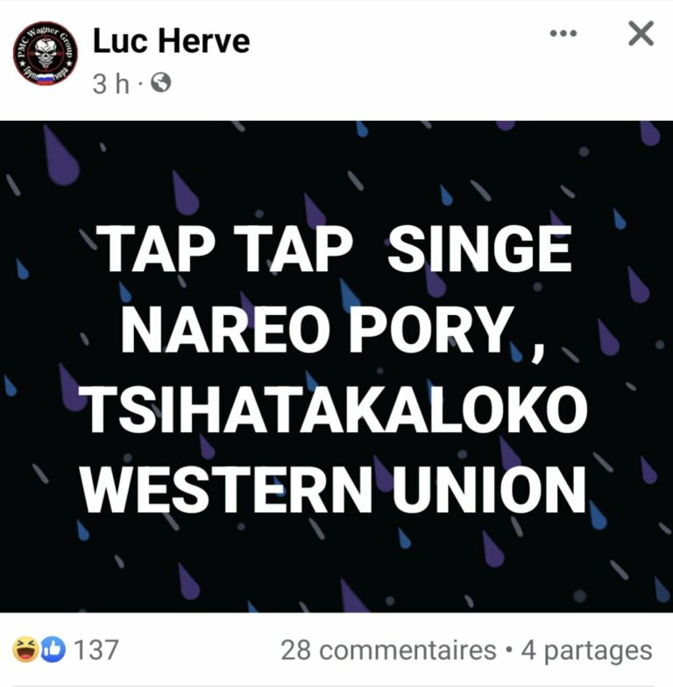Image resolution: width=673 pixels, height=687 pixels.
Task: Open Luc Herve's Wagner Group profile picture
Action: [46, 53]
